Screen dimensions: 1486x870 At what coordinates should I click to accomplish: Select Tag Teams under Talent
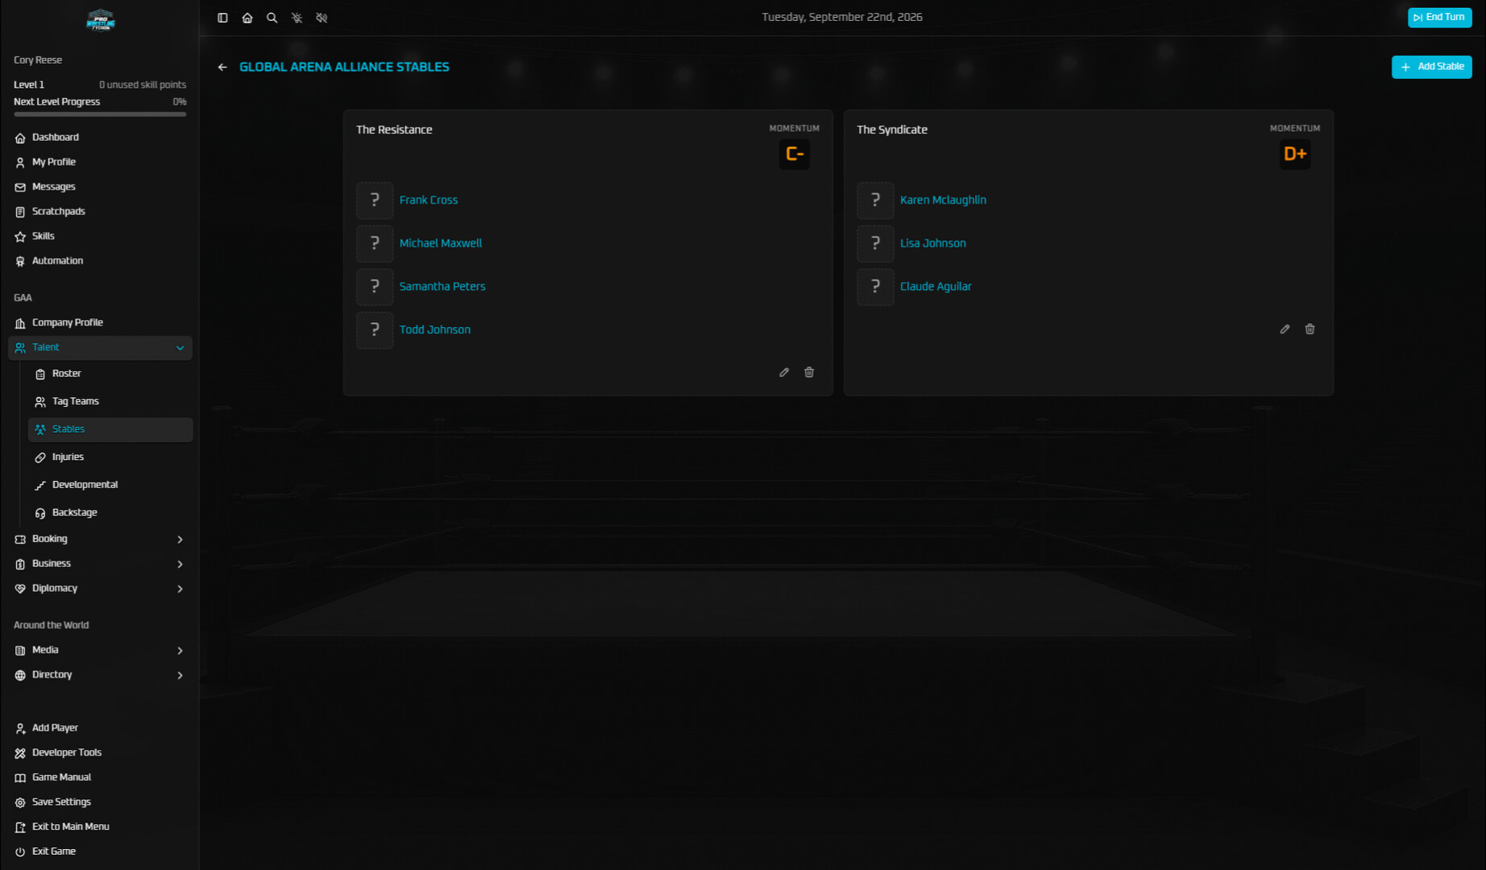pyautogui.click(x=110, y=401)
